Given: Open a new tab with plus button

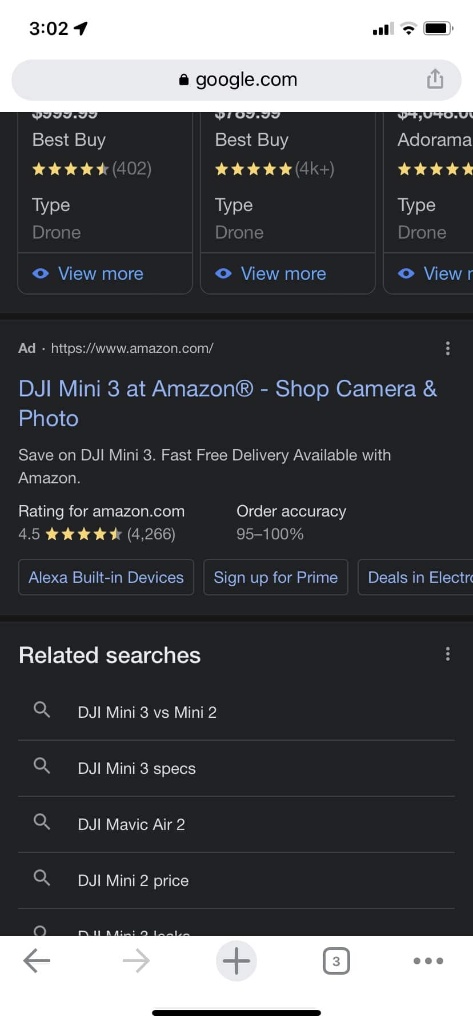Looking at the screenshot, I should click(236, 961).
